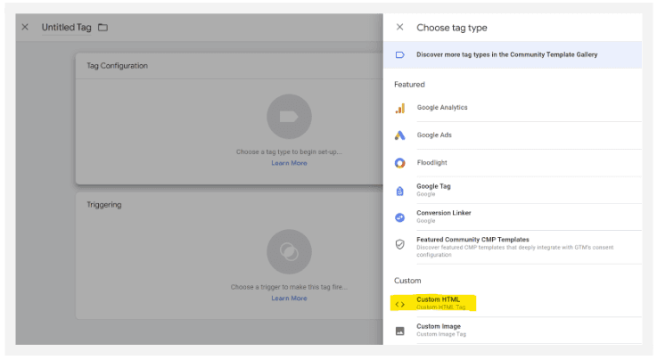Image resolution: width=657 pixels, height=360 pixels.
Task: Choose Google Tag tag type
Action: (x=518, y=190)
